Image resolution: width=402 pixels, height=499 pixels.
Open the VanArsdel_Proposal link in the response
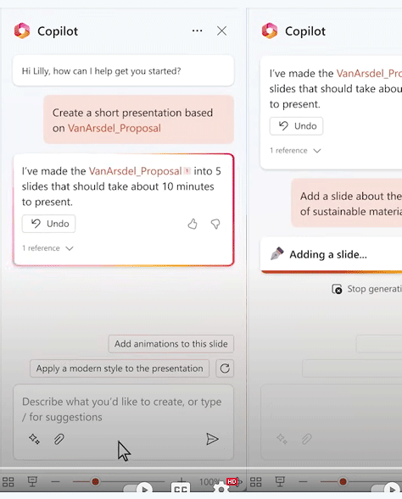coord(136,171)
